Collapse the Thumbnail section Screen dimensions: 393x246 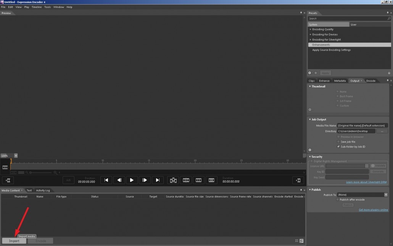click(310, 86)
